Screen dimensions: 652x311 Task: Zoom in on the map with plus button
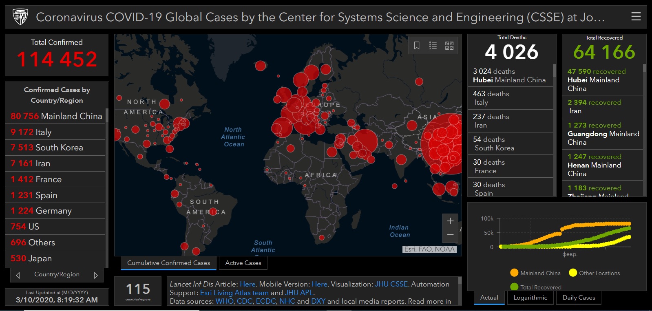click(450, 221)
